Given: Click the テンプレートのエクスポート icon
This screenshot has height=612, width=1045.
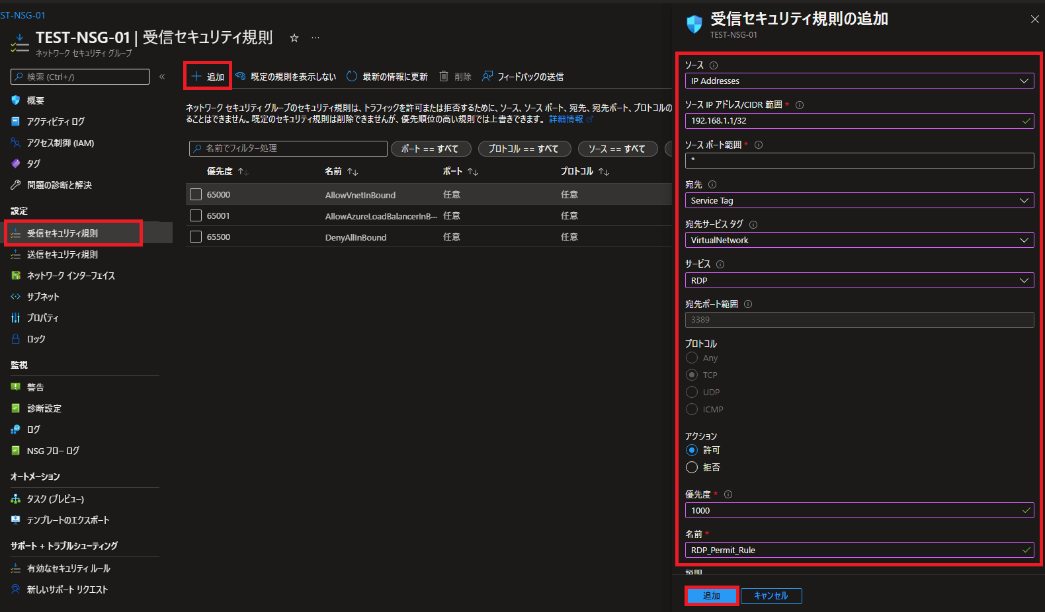Looking at the screenshot, I should [x=16, y=520].
